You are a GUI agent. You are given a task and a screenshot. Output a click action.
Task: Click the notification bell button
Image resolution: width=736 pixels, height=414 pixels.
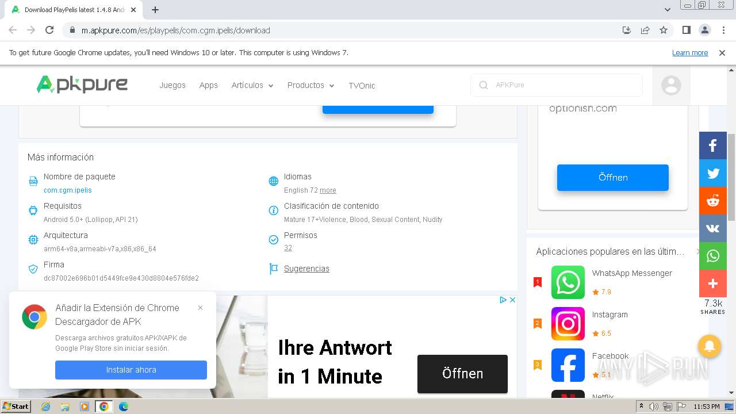tap(710, 346)
